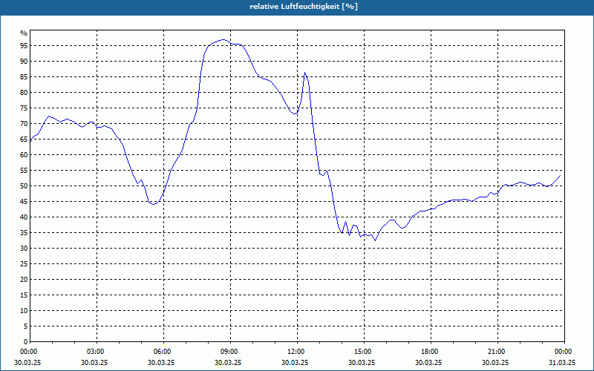594x371 pixels.
Task: Select the '03:00' time label on x-axis
Action: pos(96,352)
